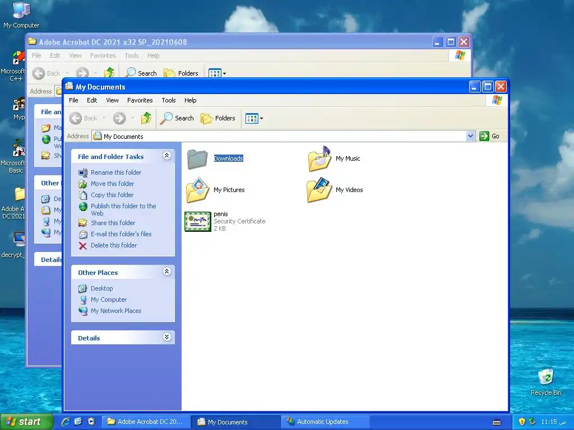Select the My Computer desktop icon
This screenshot has width=574, height=430.
tap(21, 15)
